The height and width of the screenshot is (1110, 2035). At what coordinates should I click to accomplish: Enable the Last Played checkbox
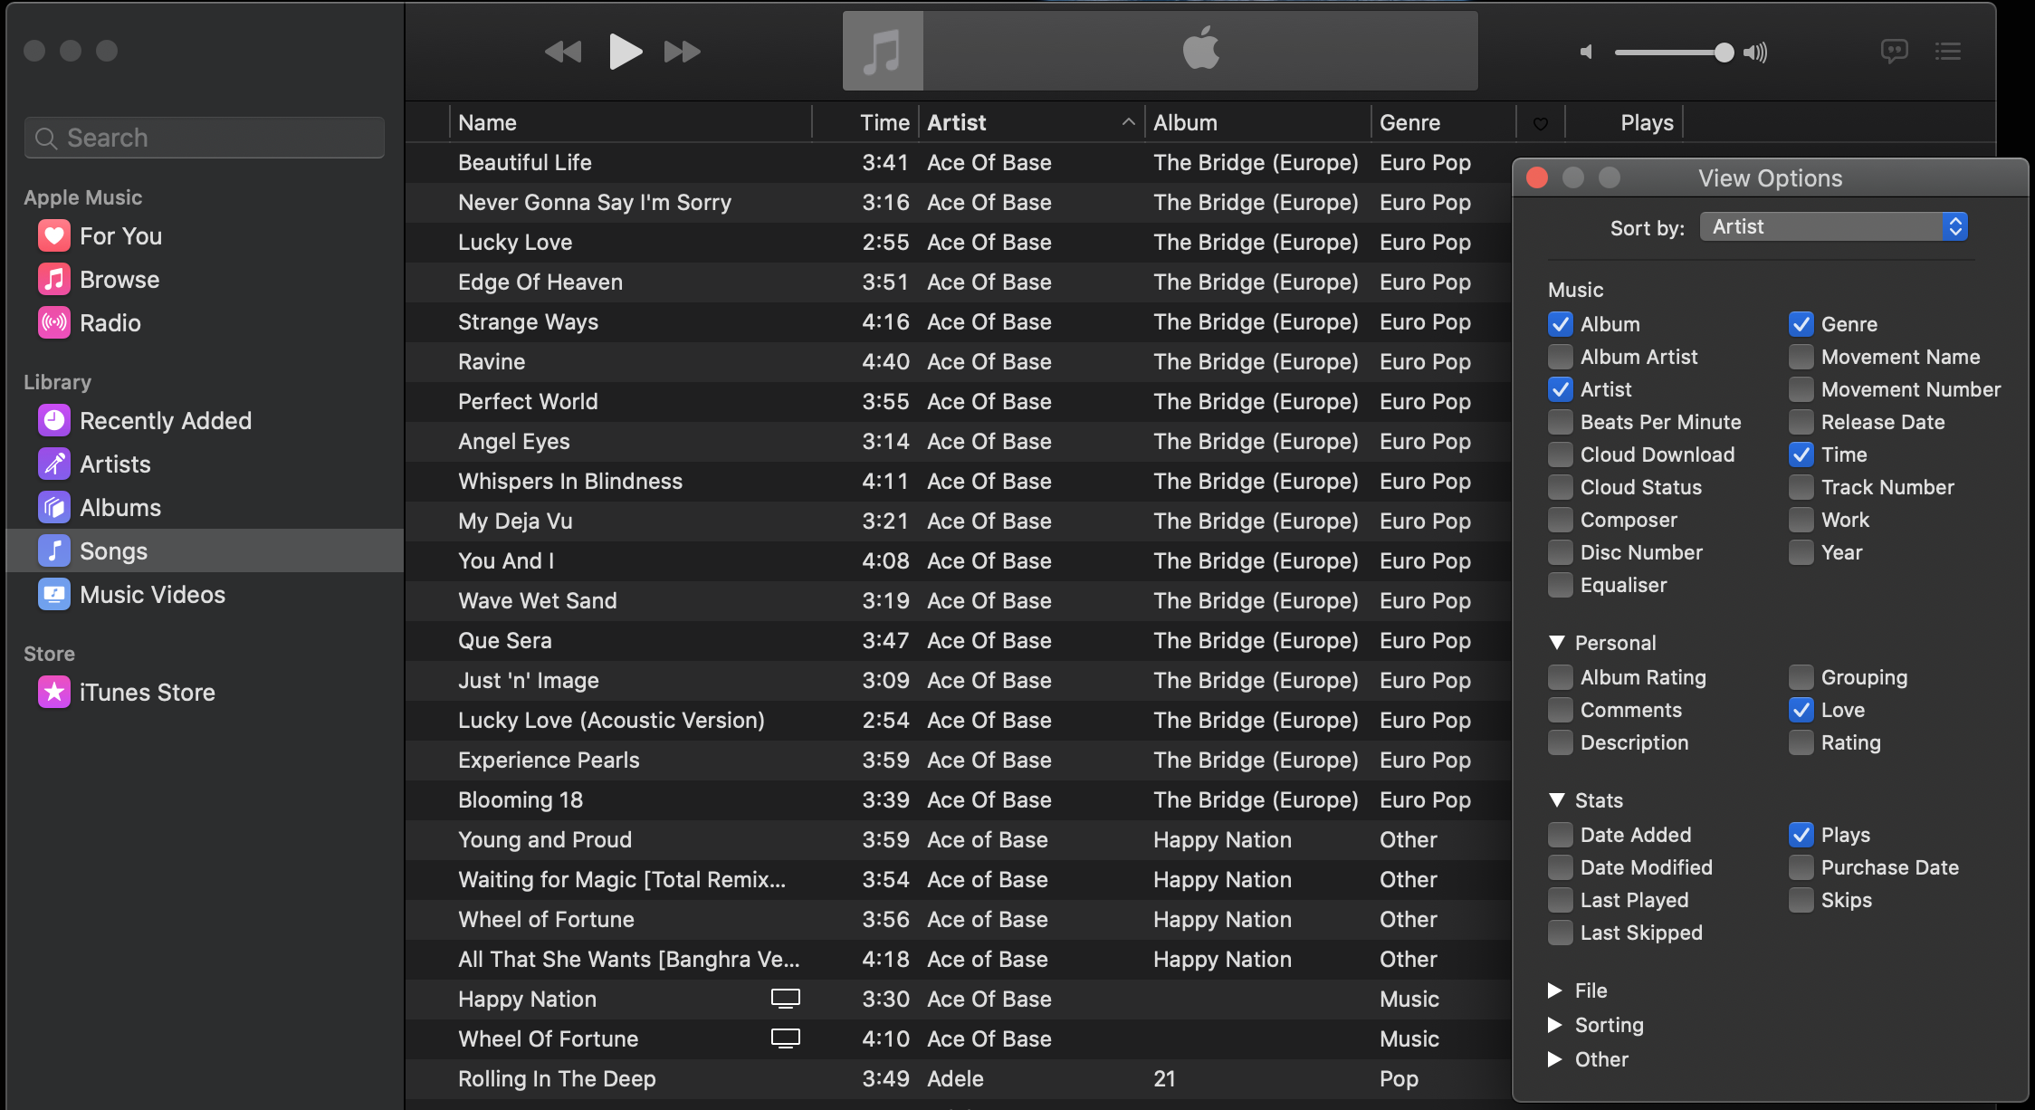pyautogui.click(x=1561, y=900)
